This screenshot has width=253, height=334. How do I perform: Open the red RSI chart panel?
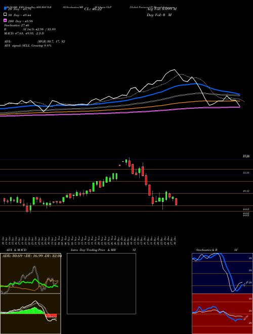pyautogui.click(x=222, y=314)
